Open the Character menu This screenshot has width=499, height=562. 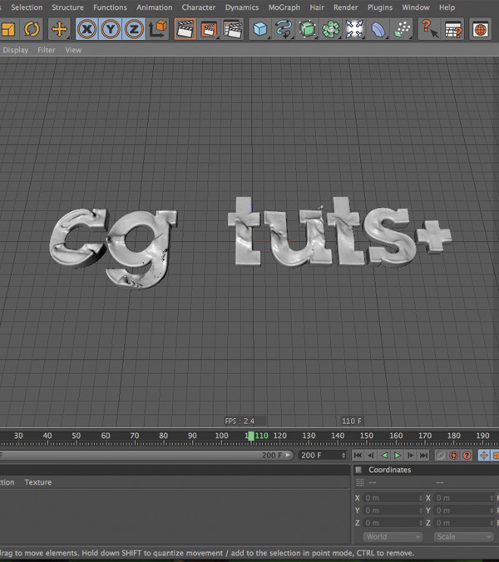coord(199,7)
